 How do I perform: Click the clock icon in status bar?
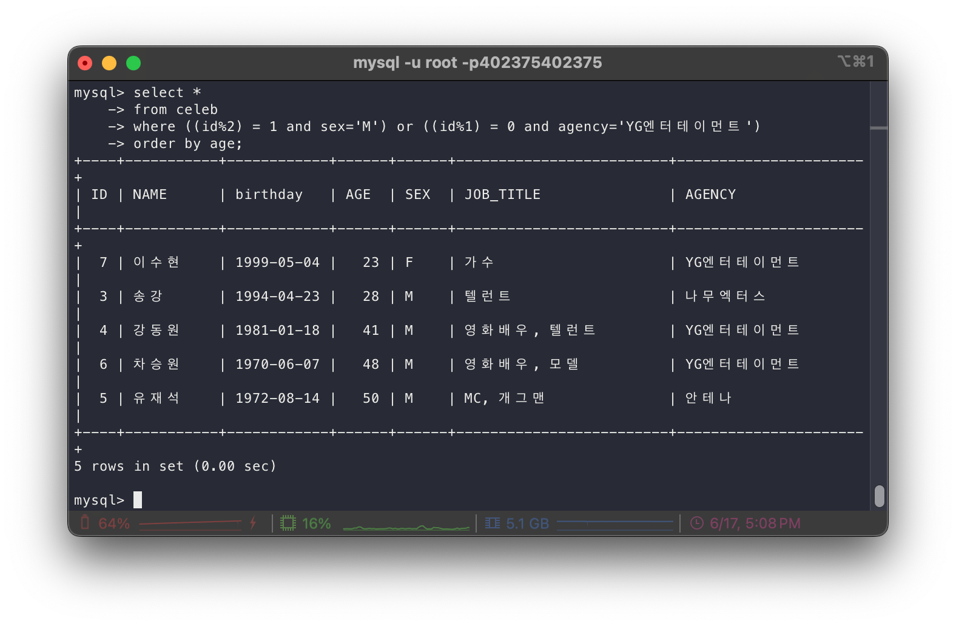[x=697, y=523]
